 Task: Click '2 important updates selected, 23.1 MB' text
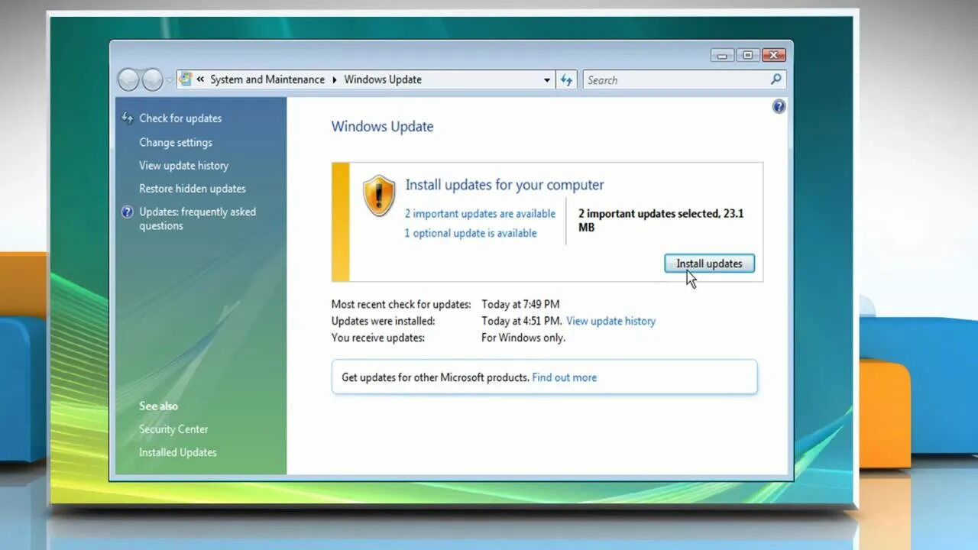tap(661, 221)
